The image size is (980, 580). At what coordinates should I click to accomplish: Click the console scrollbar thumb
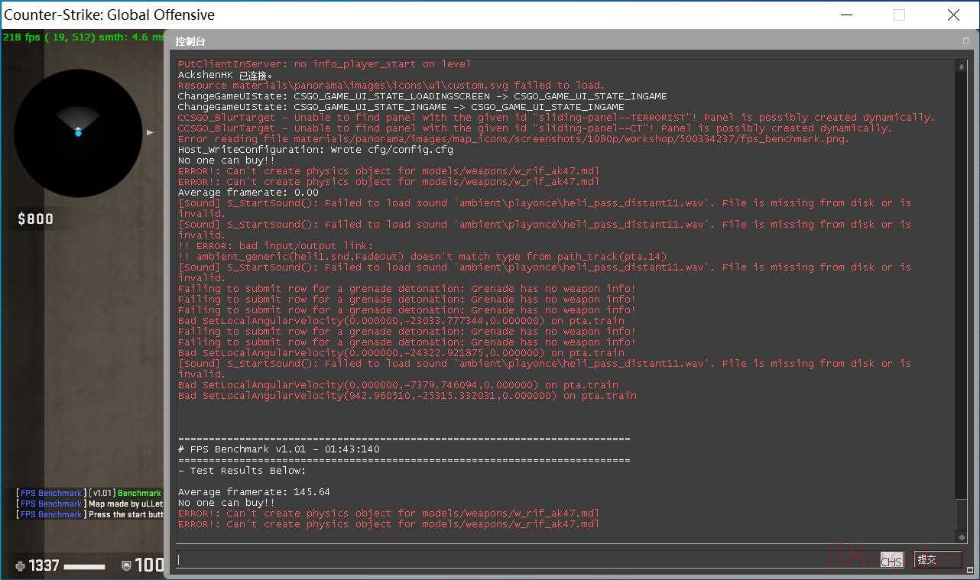click(961, 514)
